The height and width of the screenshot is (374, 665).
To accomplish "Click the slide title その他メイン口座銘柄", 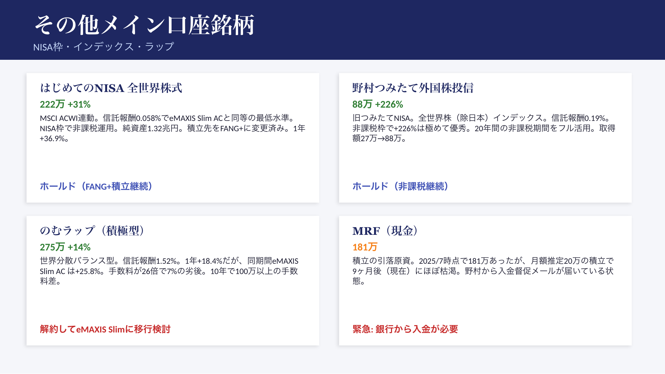I will pos(144,25).
